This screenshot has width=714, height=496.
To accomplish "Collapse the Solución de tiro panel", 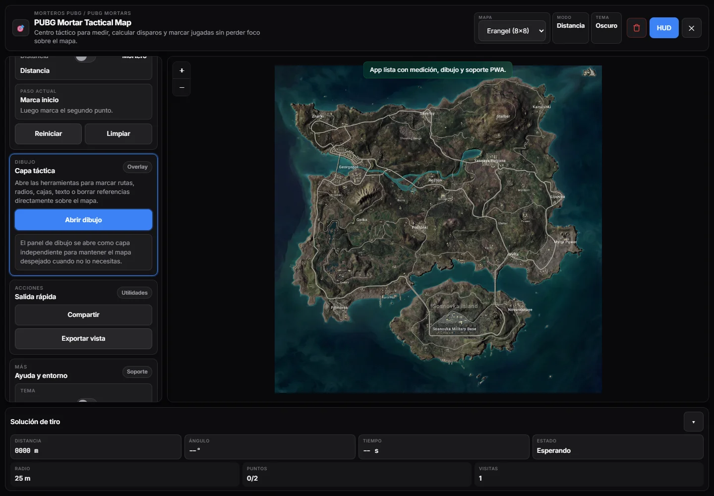I will click(x=693, y=422).
